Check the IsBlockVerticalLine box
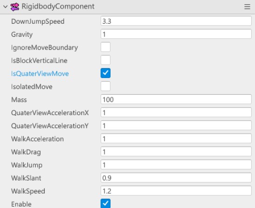 point(105,60)
